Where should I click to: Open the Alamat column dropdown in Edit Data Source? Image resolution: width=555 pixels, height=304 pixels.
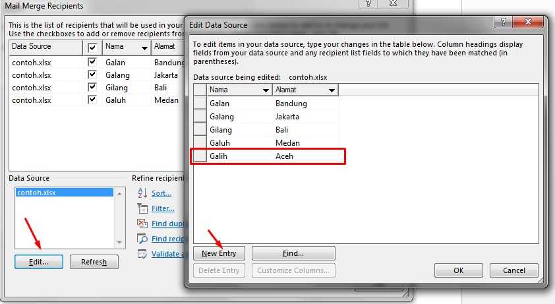pyautogui.click(x=332, y=90)
